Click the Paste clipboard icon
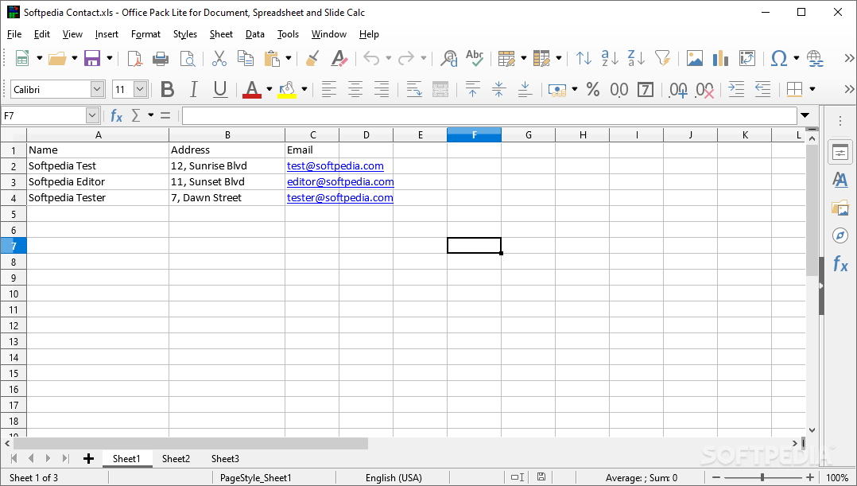857x486 pixels. pyautogui.click(x=272, y=58)
